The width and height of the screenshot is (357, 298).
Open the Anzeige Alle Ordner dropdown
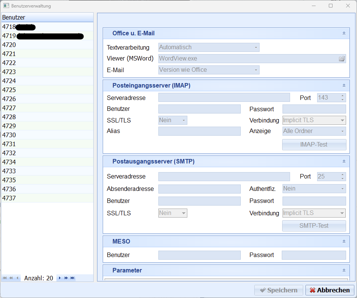(342, 131)
